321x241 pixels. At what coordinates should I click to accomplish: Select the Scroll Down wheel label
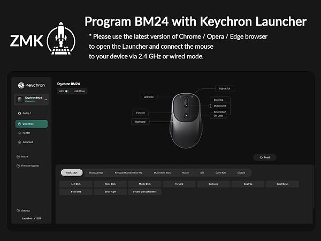pyautogui.click(x=220, y=112)
